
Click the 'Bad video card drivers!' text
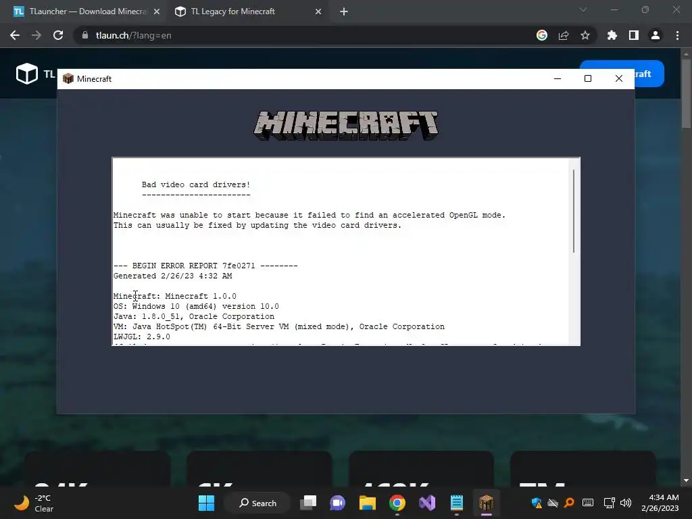[x=196, y=184]
